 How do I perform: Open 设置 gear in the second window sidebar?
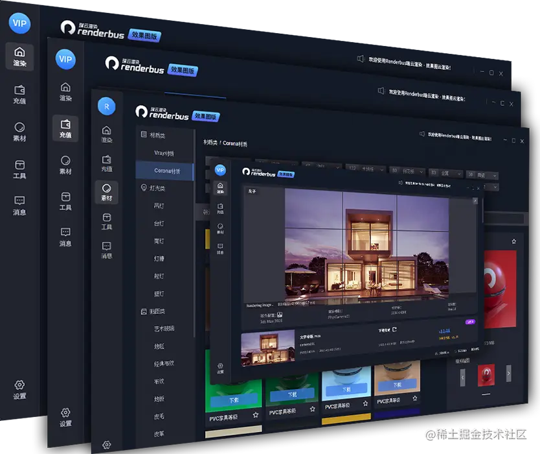point(65,418)
